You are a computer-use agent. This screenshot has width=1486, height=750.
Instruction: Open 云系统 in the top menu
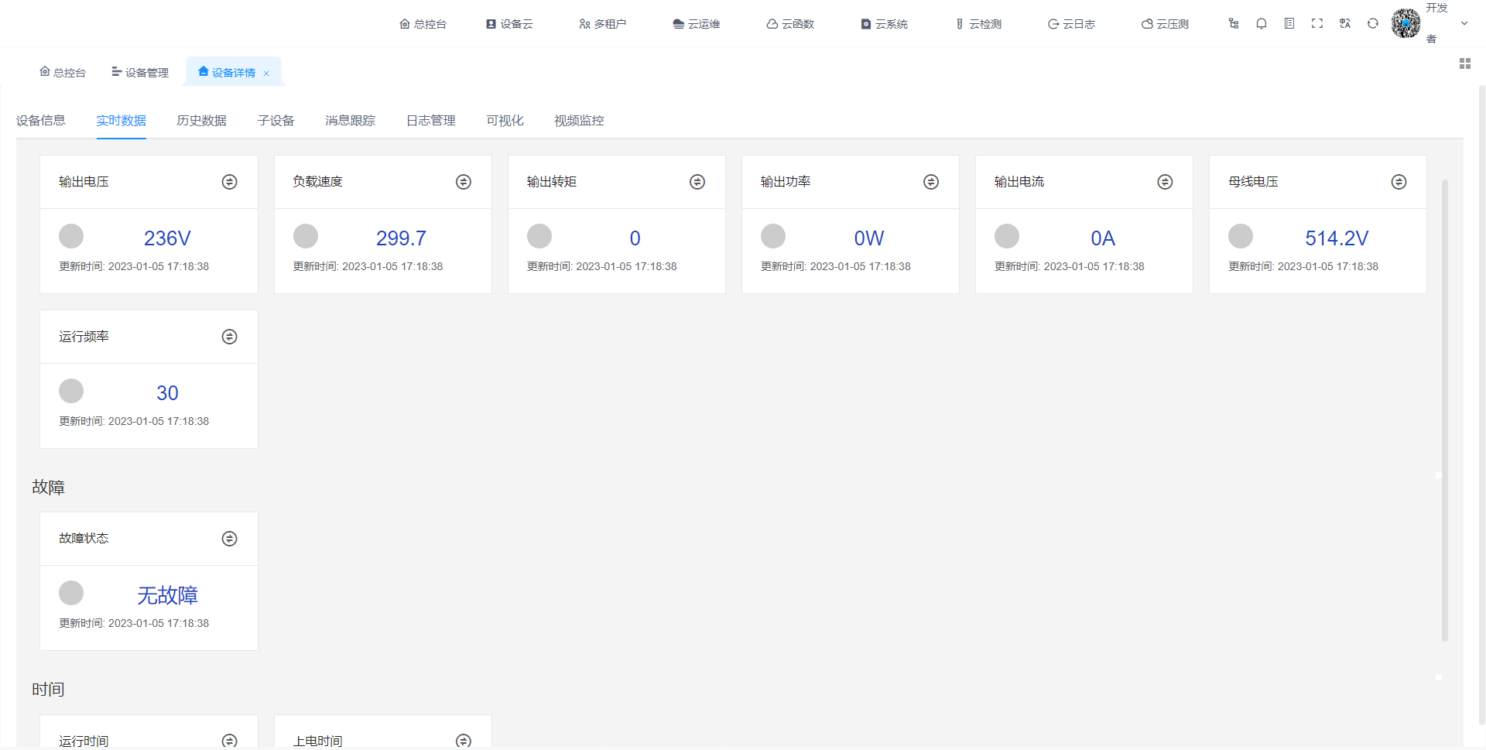point(884,24)
